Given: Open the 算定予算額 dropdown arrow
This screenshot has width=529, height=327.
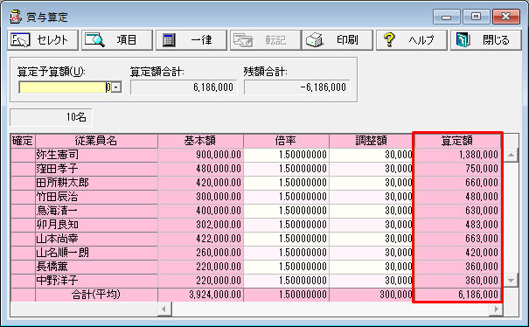Looking at the screenshot, I should click(x=116, y=87).
